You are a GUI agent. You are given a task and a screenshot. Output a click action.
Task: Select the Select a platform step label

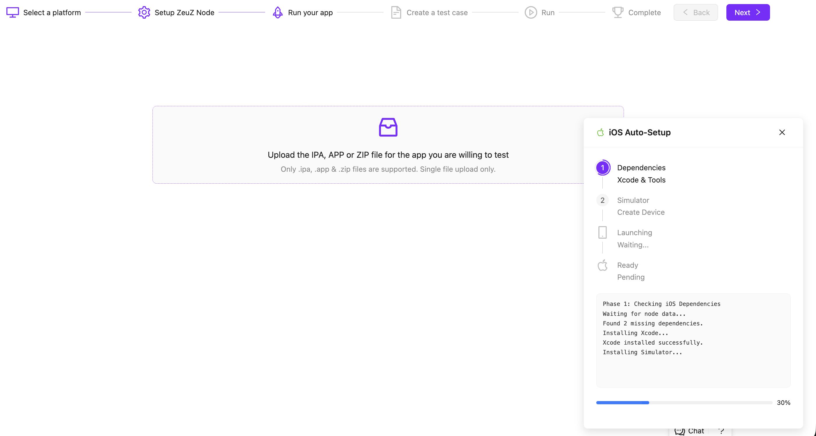pos(52,12)
